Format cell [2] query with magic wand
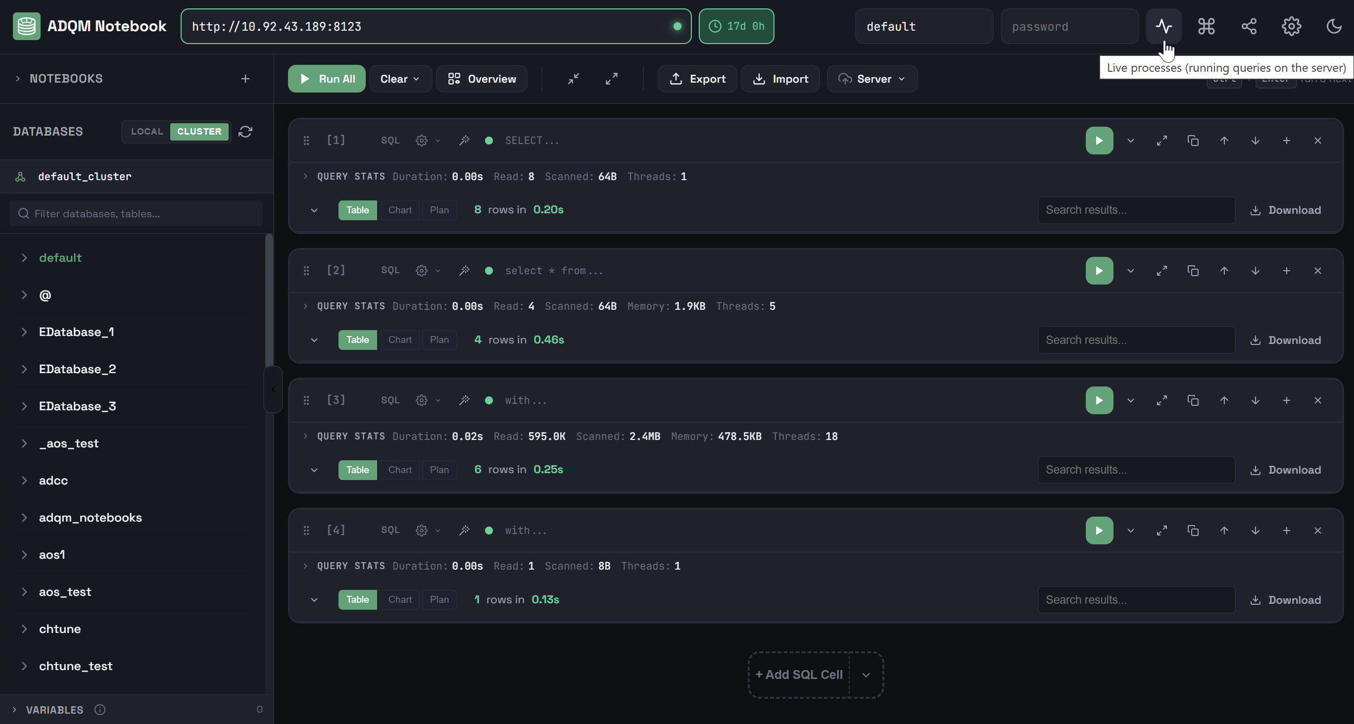The height and width of the screenshot is (724, 1354). [x=464, y=271]
